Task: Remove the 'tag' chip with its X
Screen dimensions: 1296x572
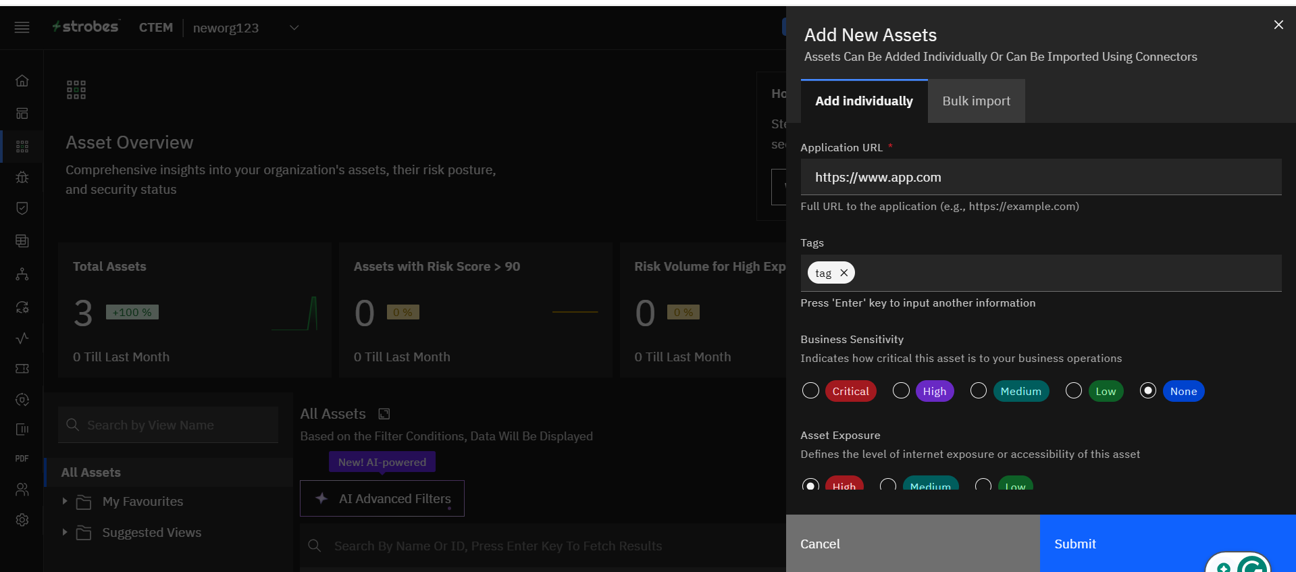Action: 844,273
